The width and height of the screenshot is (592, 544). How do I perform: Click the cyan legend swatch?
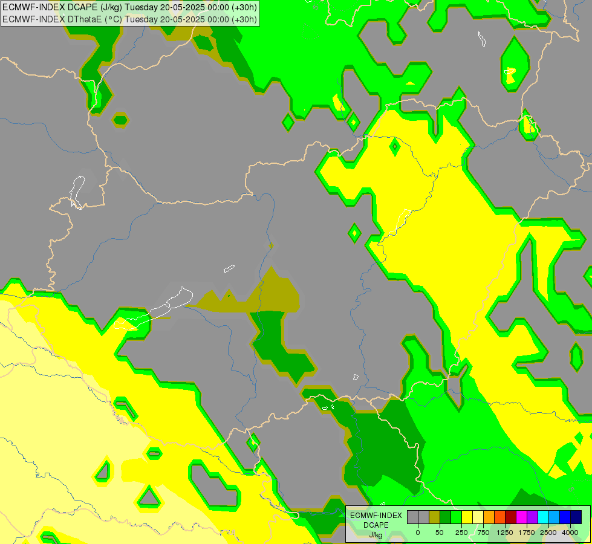543,517
